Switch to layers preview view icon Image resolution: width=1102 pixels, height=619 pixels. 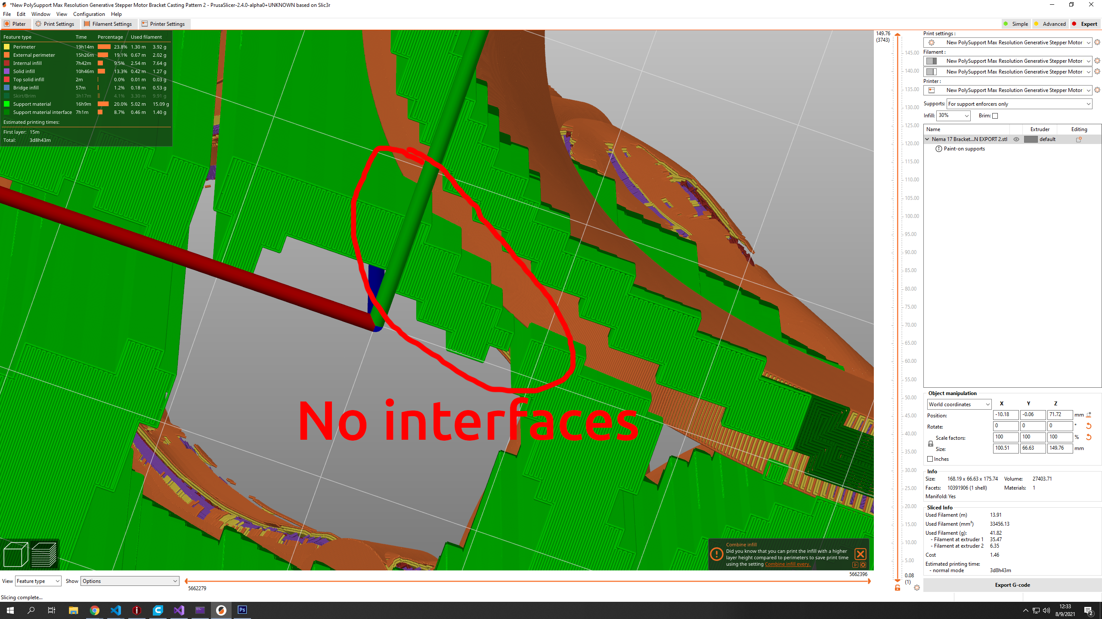click(x=44, y=555)
